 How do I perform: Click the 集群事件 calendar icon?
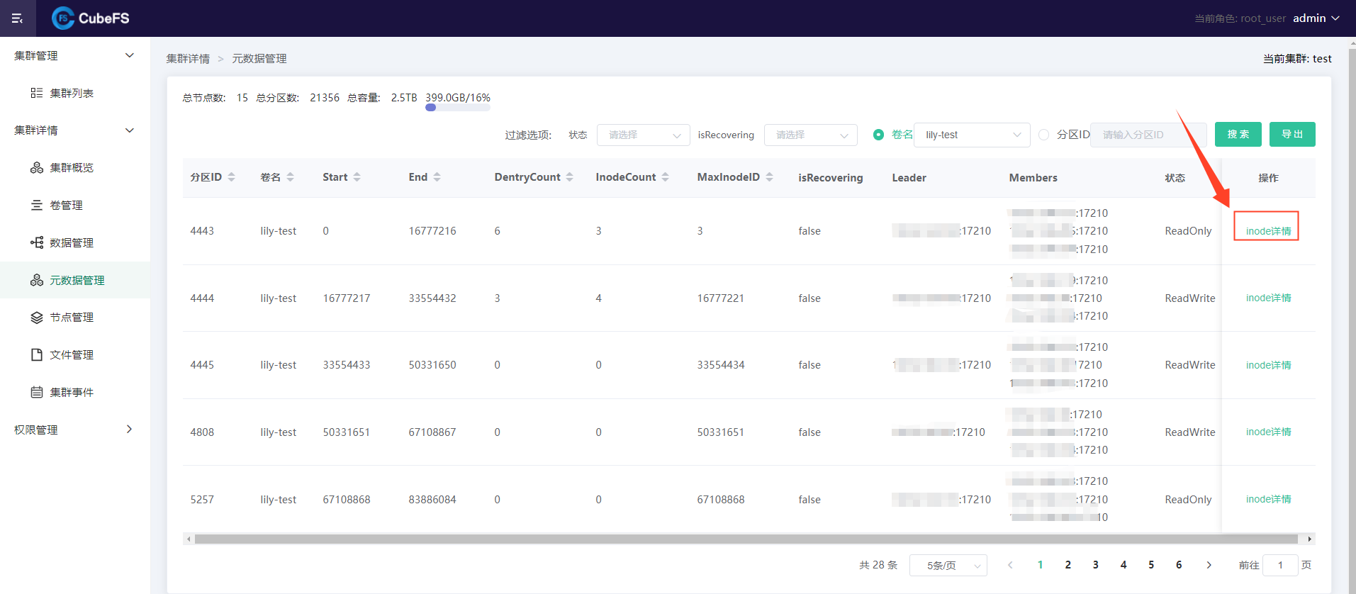pyautogui.click(x=37, y=393)
